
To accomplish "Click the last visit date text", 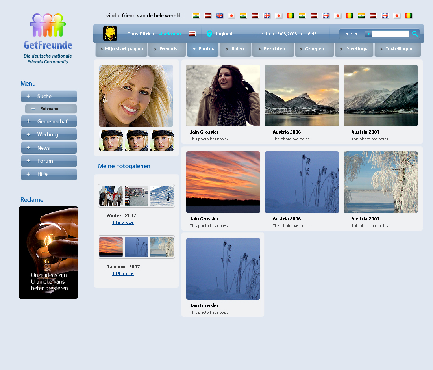I will 285,34.
